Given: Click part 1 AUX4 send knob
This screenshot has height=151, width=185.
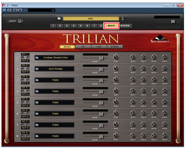Looking at the screenshot, I should pos(165,57).
